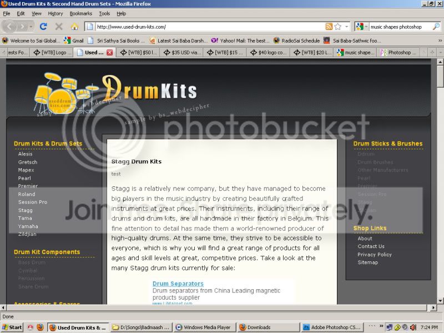Image resolution: width=444 pixels, height=333 pixels.
Task: Open the Tools menu
Action: (104, 13)
